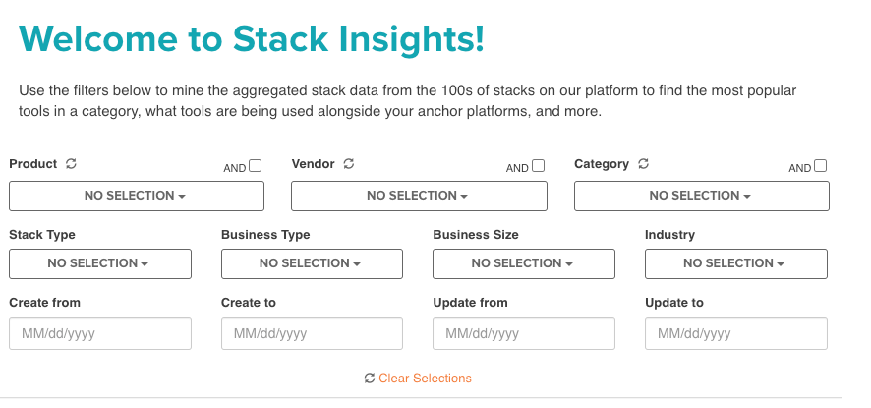Click the refresh icon next to Category
The width and height of the screenshot is (871, 408).
[643, 164]
